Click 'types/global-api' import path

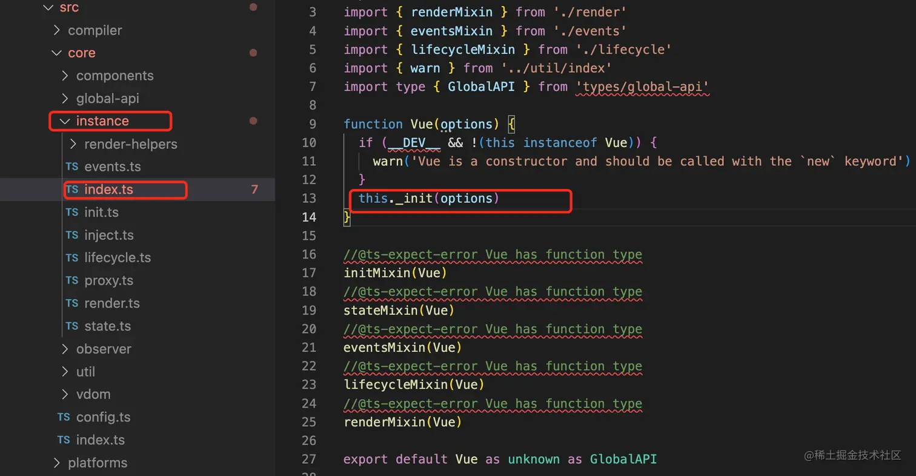pos(642,87)
